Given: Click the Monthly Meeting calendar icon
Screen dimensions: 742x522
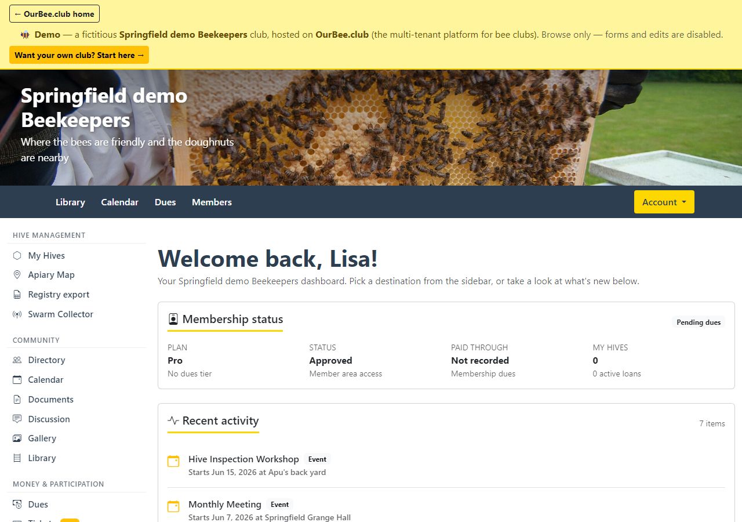Looking at the screenshot, I should coord(173,506).
